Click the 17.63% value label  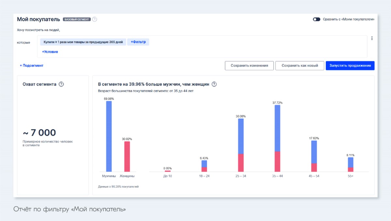314,138
